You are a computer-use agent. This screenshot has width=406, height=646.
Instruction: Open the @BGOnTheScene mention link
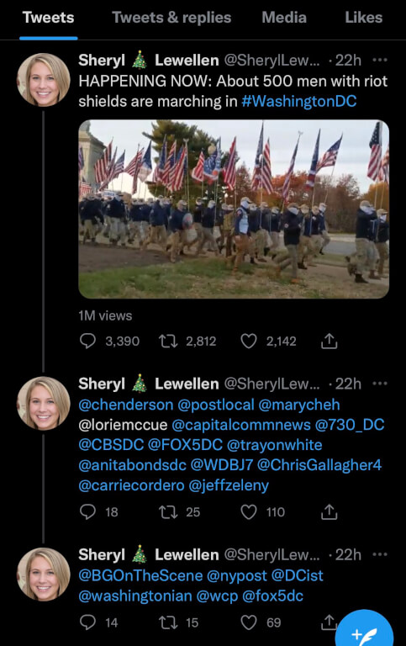point(140,575)
